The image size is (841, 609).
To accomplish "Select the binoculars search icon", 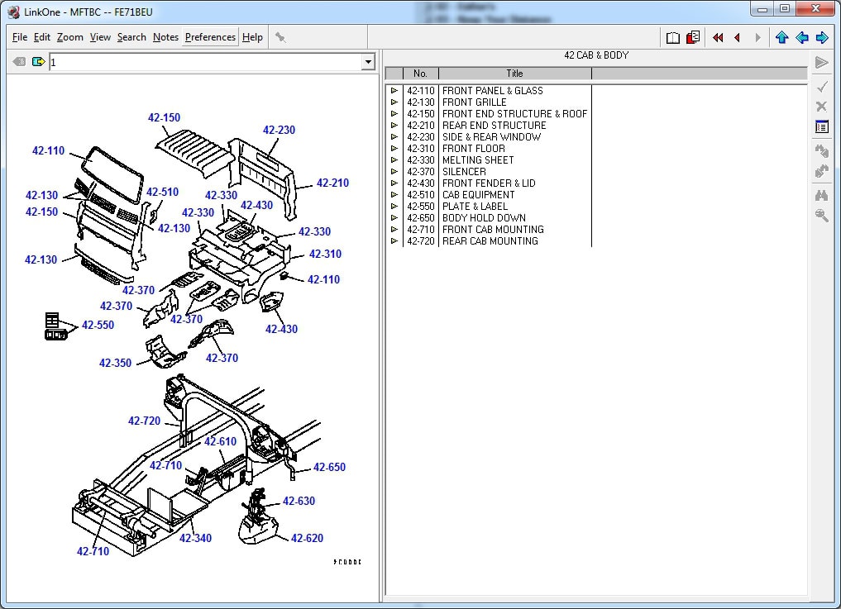I will (x=821, y=195).
